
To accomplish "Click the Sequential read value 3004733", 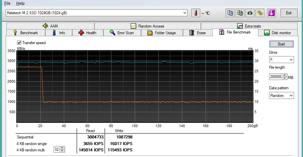I will (95, 137).
